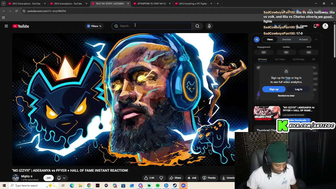Viewport: 336px width, 189px height.
Task: Open the YouTube hamburger guide menu
Action: (x=6, y=26)
